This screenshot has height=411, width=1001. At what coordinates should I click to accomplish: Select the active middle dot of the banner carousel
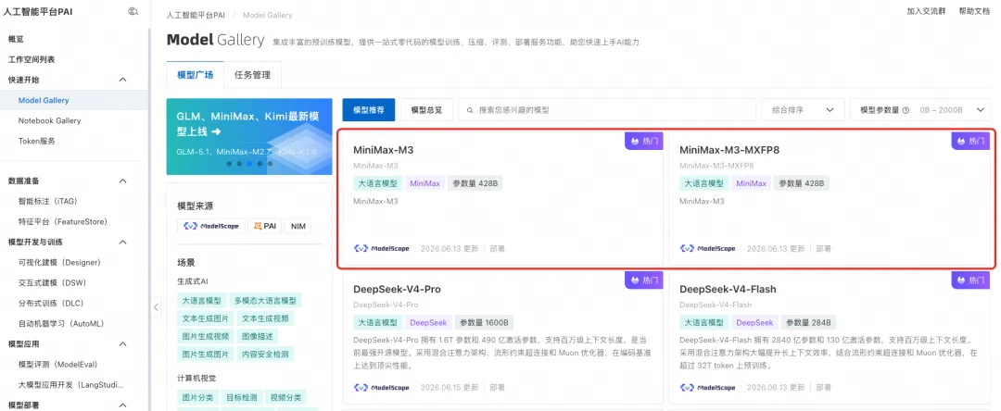pyautogui.click(x=249, y=164)
